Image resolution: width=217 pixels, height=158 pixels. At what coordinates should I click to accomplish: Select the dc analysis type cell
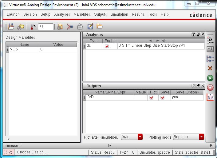(x=94, y=46)
